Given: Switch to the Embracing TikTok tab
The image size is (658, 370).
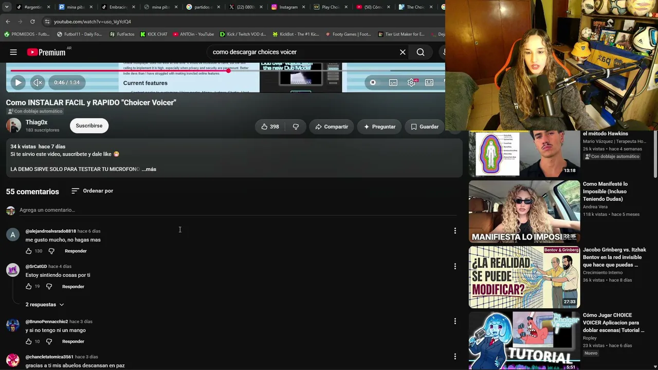Looking at the screenshot, I should click(x=118, y=7).
